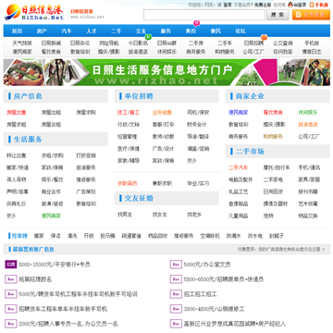Click the green 休闲娱乐 link under 商家企业

[x=308, y=113]
